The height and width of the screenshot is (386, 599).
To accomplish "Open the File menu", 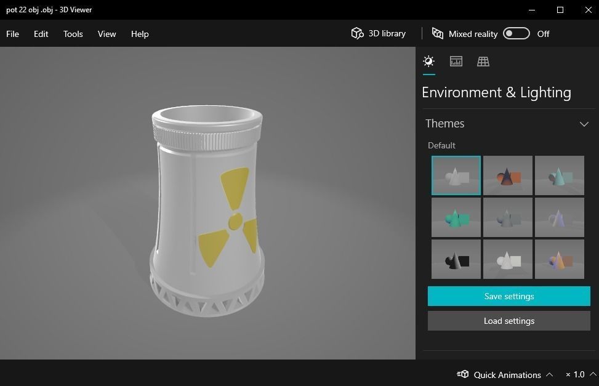I will [x=12, y=34].
